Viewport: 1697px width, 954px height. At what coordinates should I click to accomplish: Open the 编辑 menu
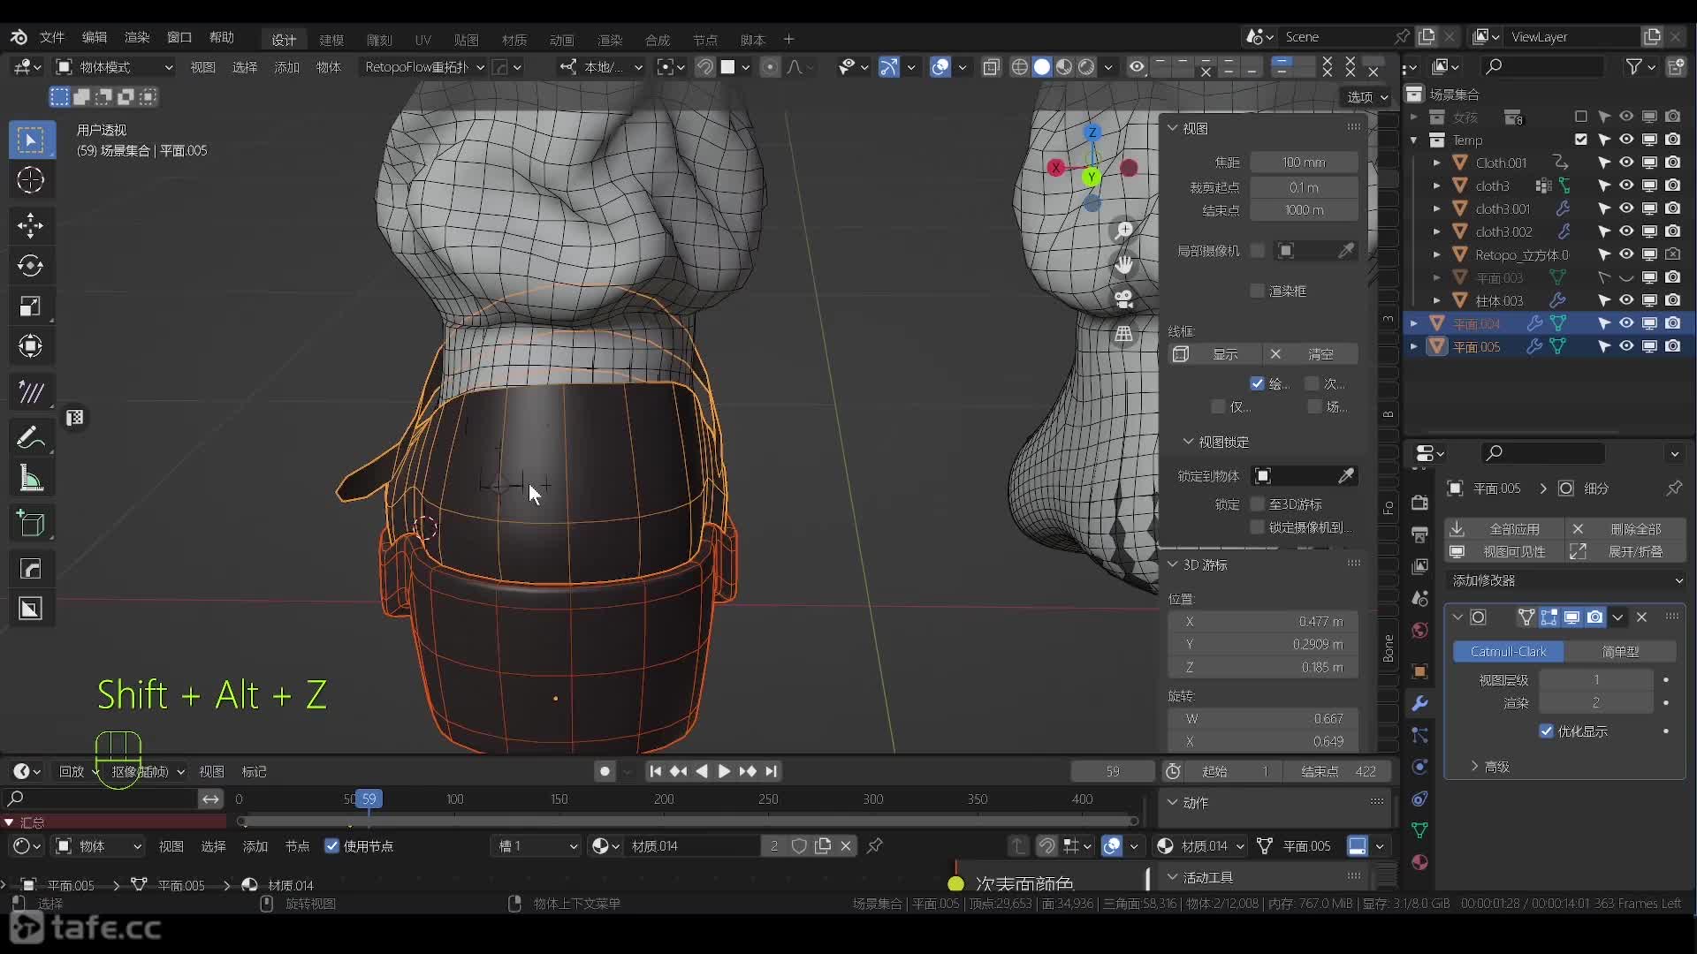[95, 37]
